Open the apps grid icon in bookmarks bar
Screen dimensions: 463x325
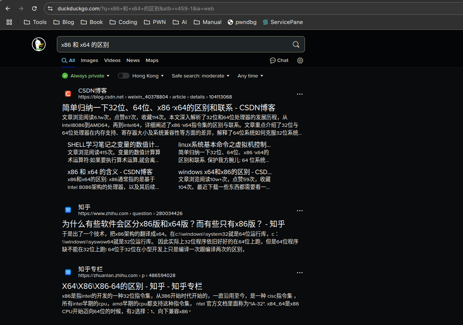point(9,22)
